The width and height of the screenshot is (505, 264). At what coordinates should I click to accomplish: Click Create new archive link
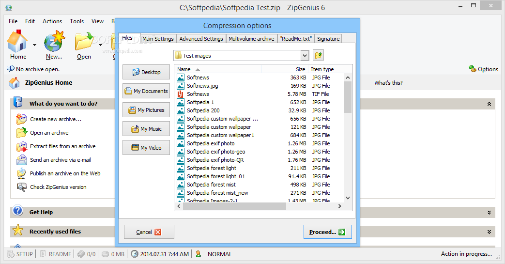click(56, 119)
